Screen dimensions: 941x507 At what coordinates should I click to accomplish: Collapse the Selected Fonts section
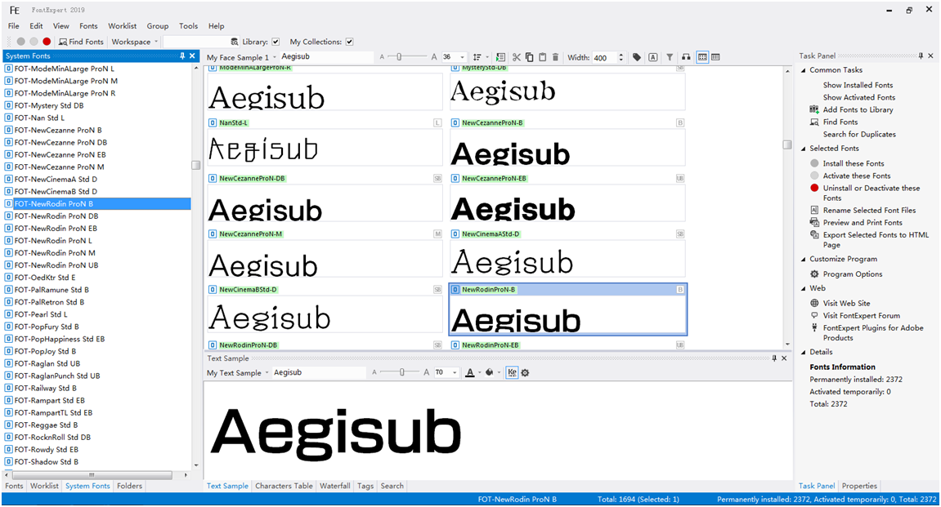point(804,149)
